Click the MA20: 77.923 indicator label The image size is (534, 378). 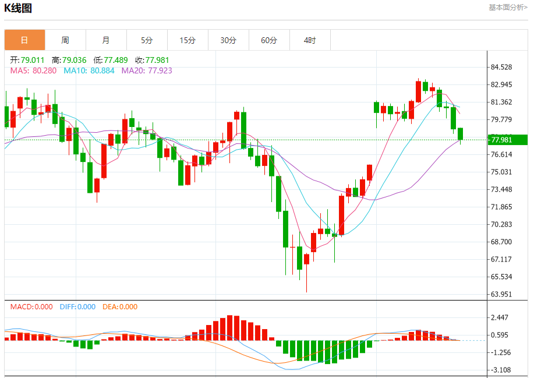[x=147, y=70]
